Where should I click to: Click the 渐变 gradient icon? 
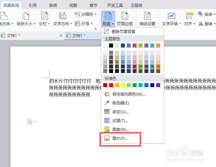107,112
